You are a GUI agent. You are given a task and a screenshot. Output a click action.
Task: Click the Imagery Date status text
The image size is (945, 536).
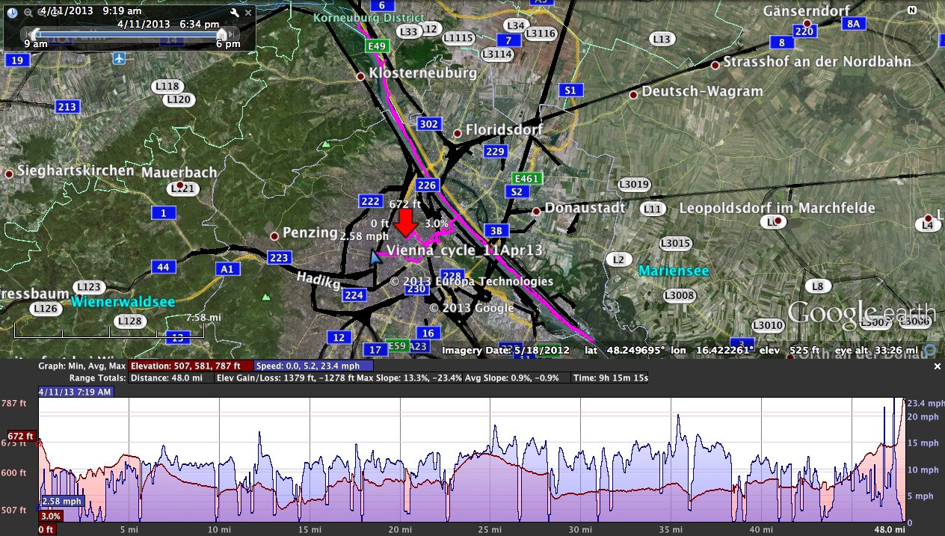click(506, 350)
